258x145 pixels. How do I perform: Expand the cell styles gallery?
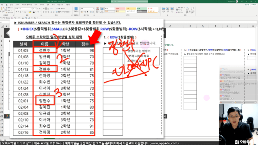point(159,12)
